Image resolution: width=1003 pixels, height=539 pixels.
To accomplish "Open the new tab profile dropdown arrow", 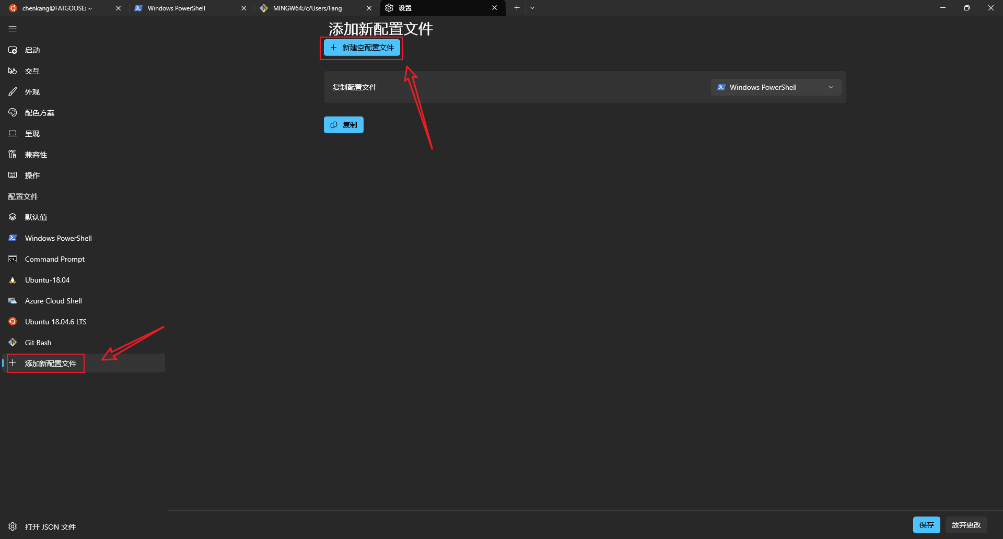I will pos(532,8).
